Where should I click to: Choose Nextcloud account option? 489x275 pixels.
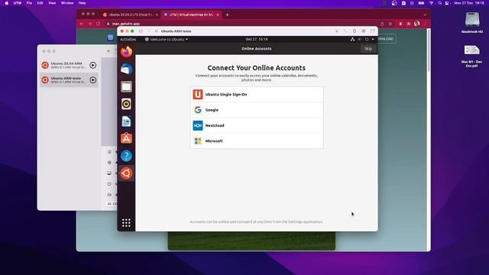click(x=257, y=125)
